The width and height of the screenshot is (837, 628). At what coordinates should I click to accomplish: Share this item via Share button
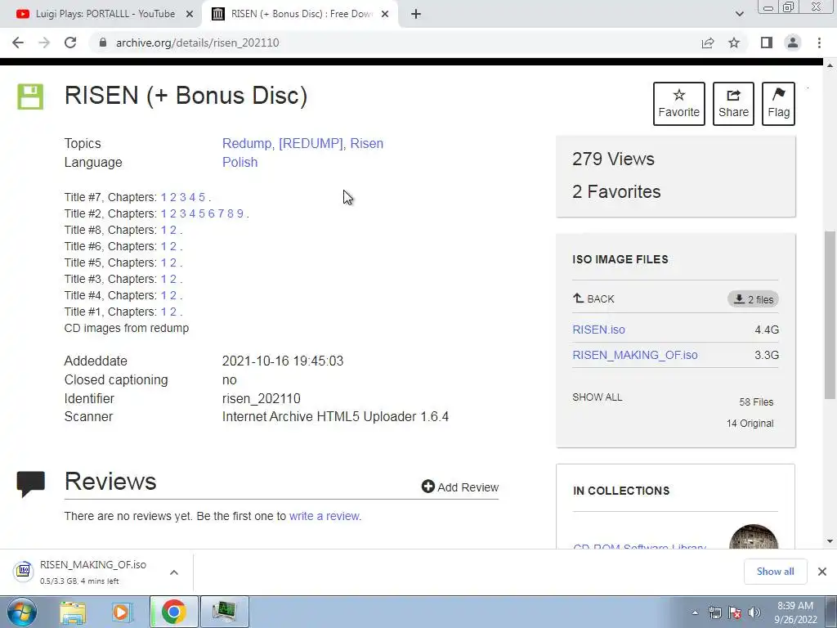pyautogui.click(x=733, y=104)
